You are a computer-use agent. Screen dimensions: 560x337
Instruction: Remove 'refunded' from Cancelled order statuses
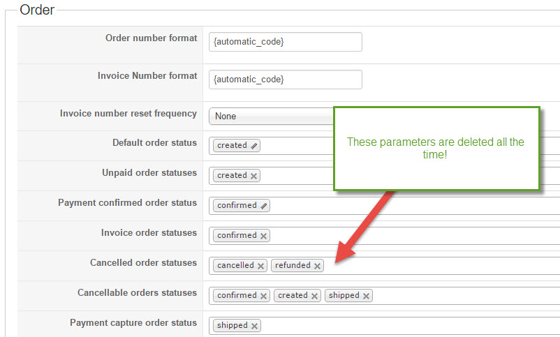[x=317, y=266]
